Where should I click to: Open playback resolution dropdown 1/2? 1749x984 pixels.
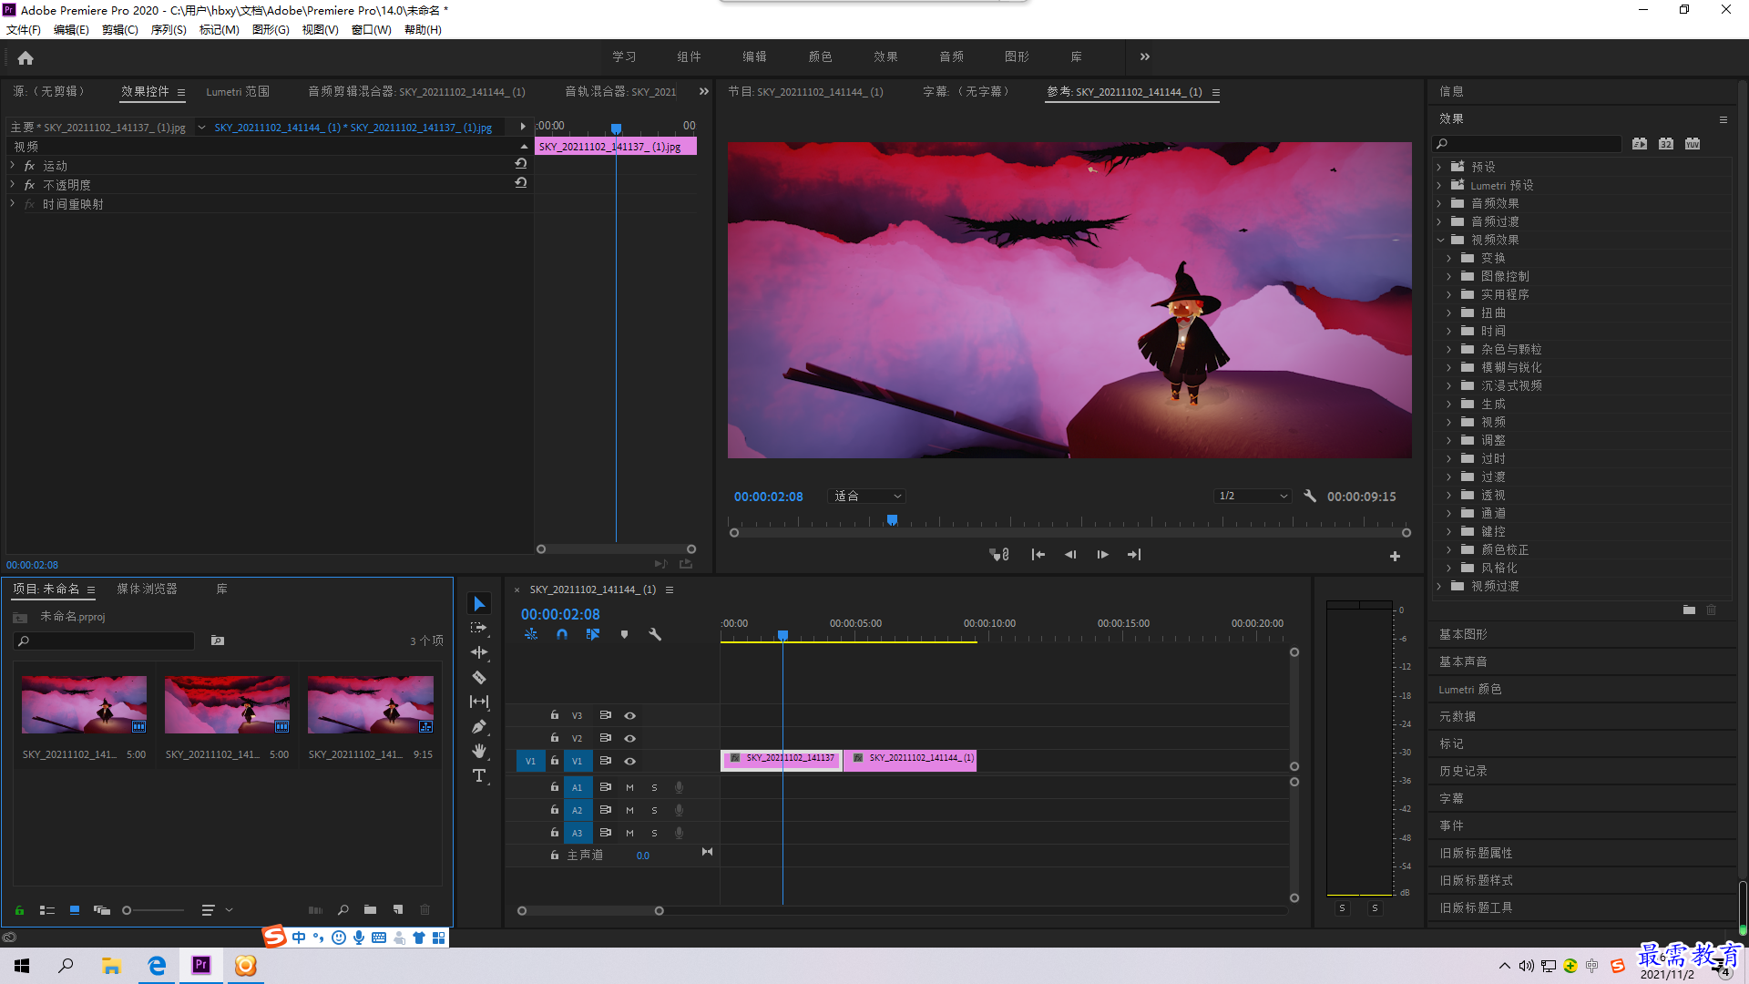(x=1253, y=497)
